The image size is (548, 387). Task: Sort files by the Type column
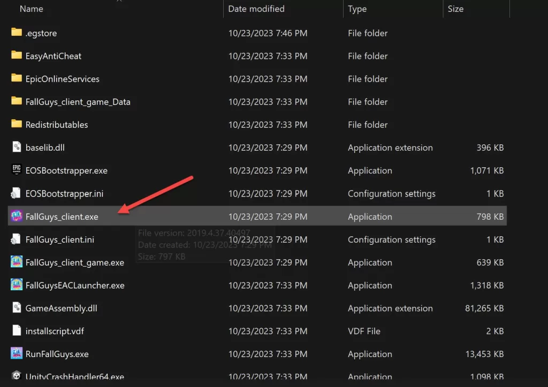357,9
